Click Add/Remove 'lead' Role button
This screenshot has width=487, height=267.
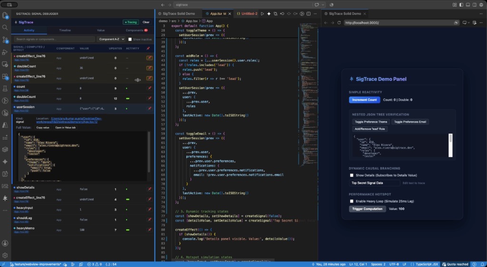click(370, 129)
